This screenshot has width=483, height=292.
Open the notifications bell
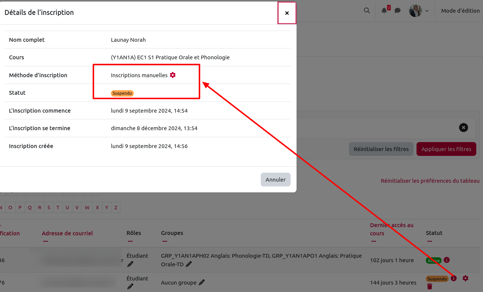[384, 10]
